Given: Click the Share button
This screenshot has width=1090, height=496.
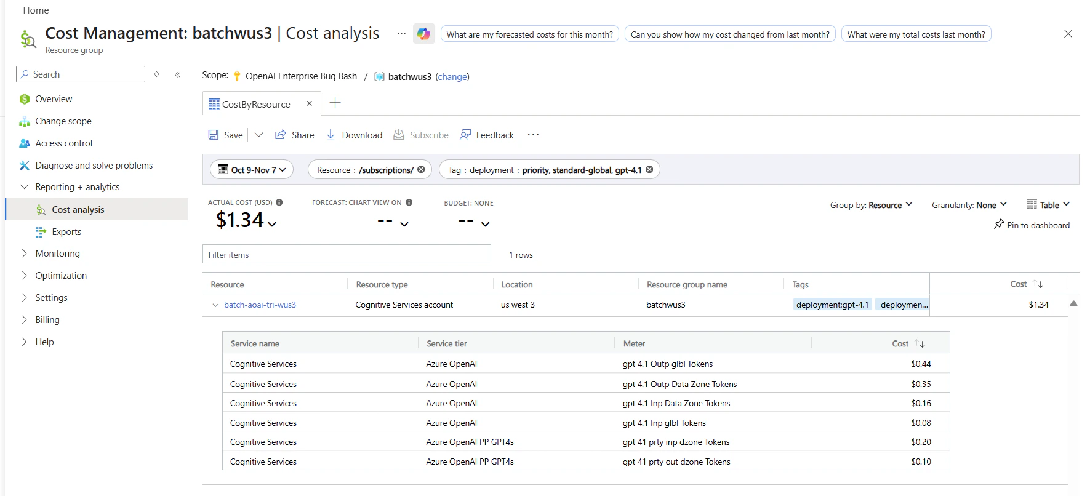Looking at the screenshot, I should (x=294, y=135).
